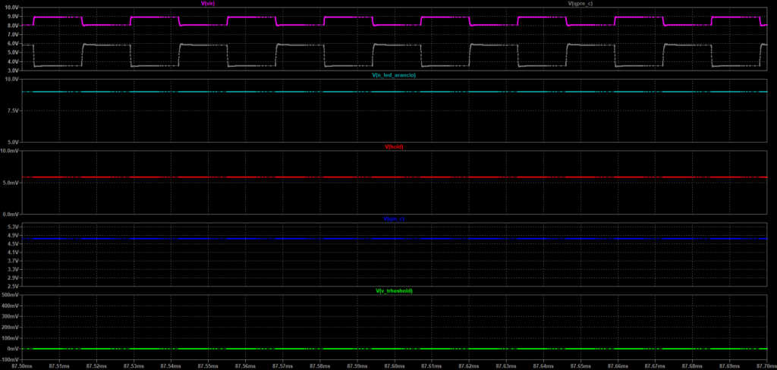Click the 8.0V vertical axis label

12,26
